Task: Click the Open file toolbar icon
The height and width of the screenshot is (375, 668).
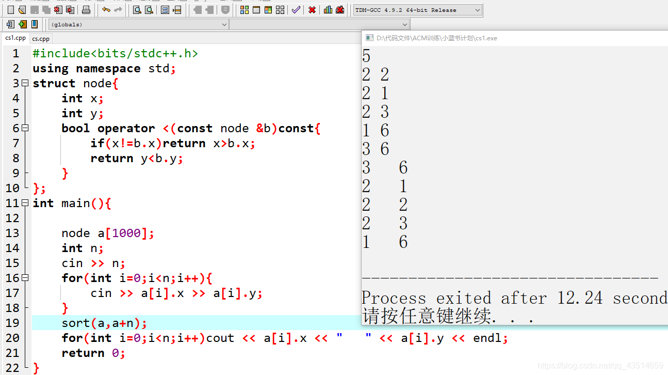Action: pos(22,10)
